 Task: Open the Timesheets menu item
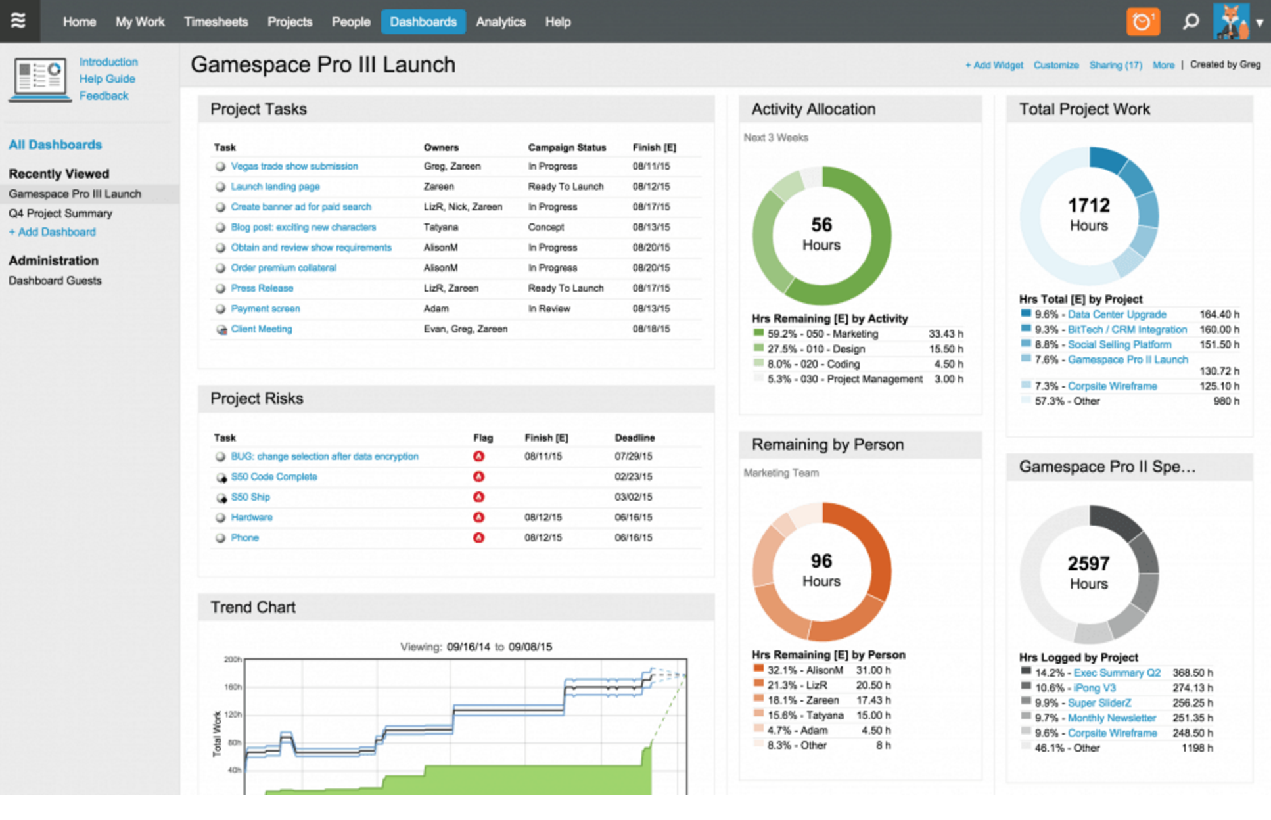[216, 22]
